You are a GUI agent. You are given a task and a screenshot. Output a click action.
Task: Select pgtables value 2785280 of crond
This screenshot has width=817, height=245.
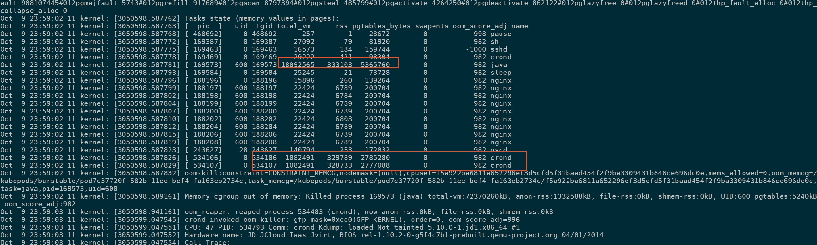(375, 158)
